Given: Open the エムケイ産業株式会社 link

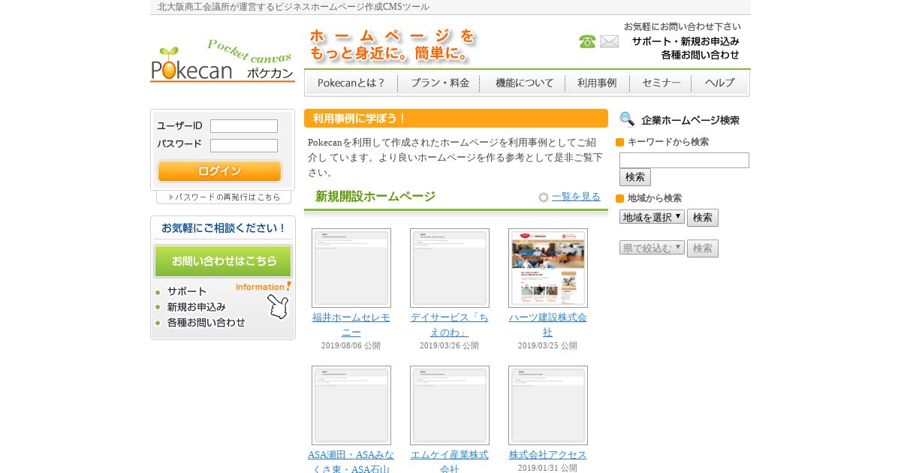Looking at the screenshot, I should pyautogui.click(x=450, y=461).
